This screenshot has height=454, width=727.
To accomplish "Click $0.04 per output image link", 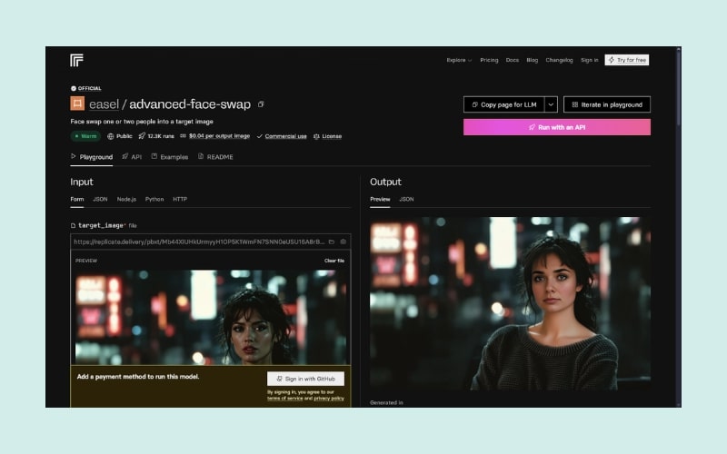I will pyautogui.click(x=219, y=136).
